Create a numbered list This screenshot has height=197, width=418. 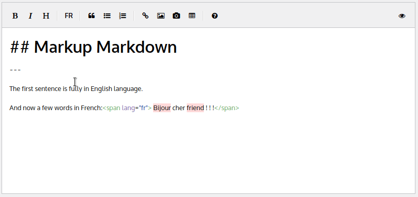coord(123,16)
